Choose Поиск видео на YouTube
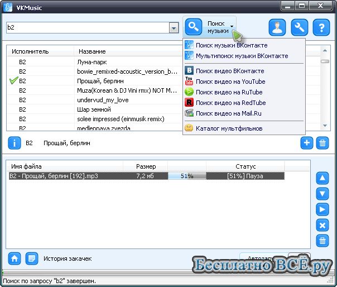This screenshot has width=337, height=287. coord(244,82)
